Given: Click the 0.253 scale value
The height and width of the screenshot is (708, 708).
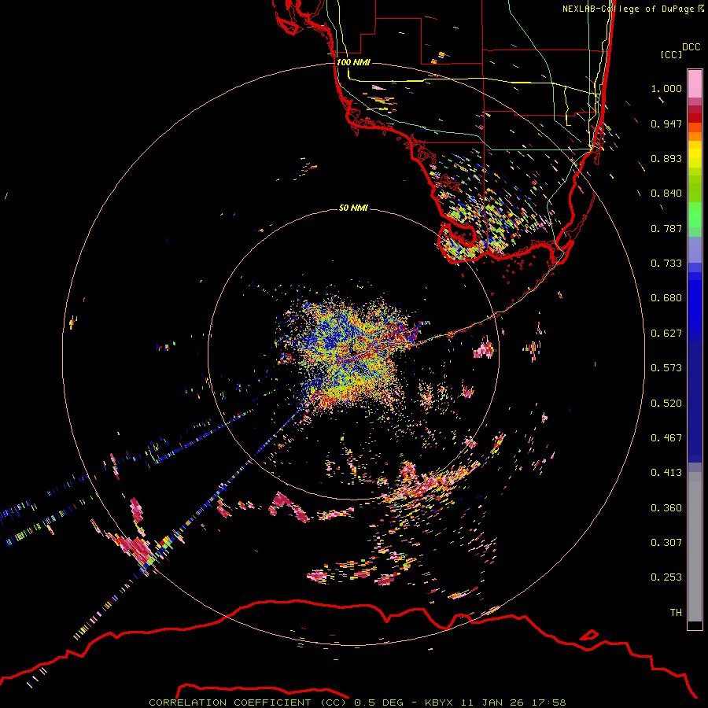Looking at the screenshot, I should click(666, 577).
